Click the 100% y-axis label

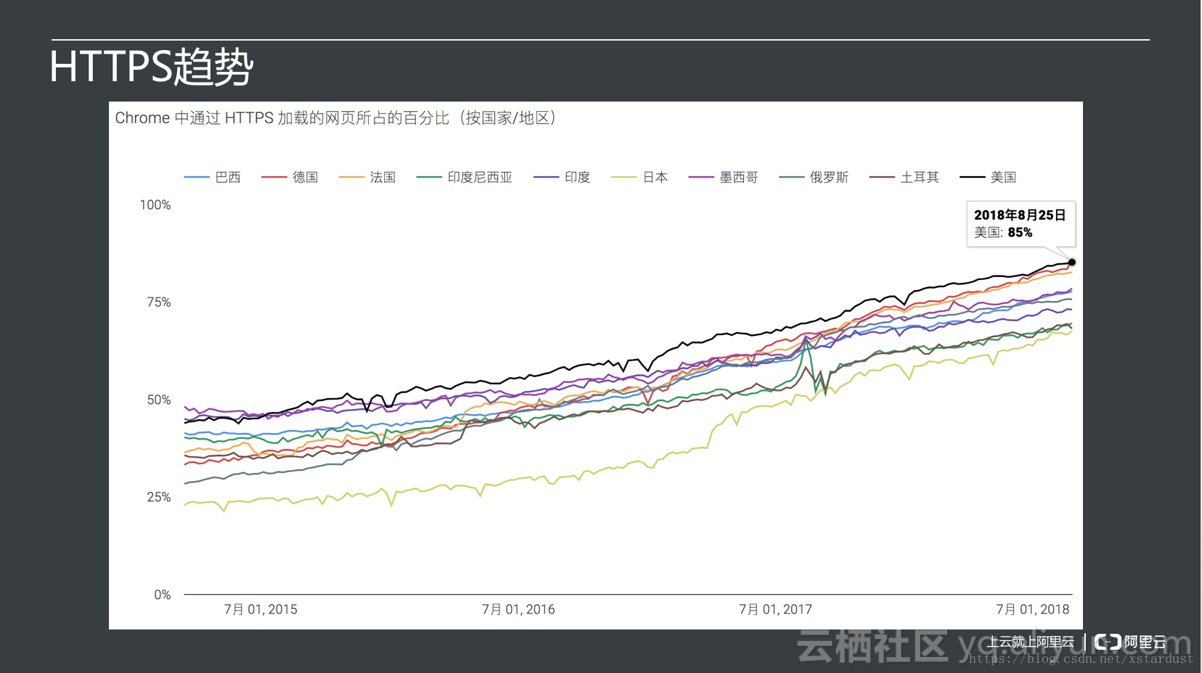pos(155,205)
